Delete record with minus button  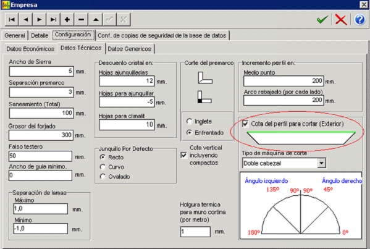coord(81,19)
